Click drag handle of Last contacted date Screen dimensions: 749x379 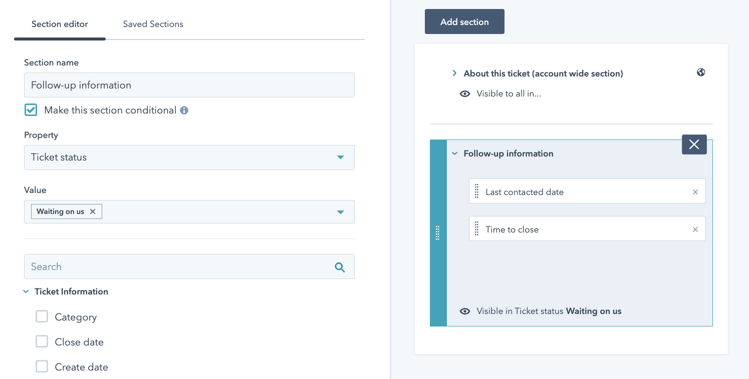point(476,191)
